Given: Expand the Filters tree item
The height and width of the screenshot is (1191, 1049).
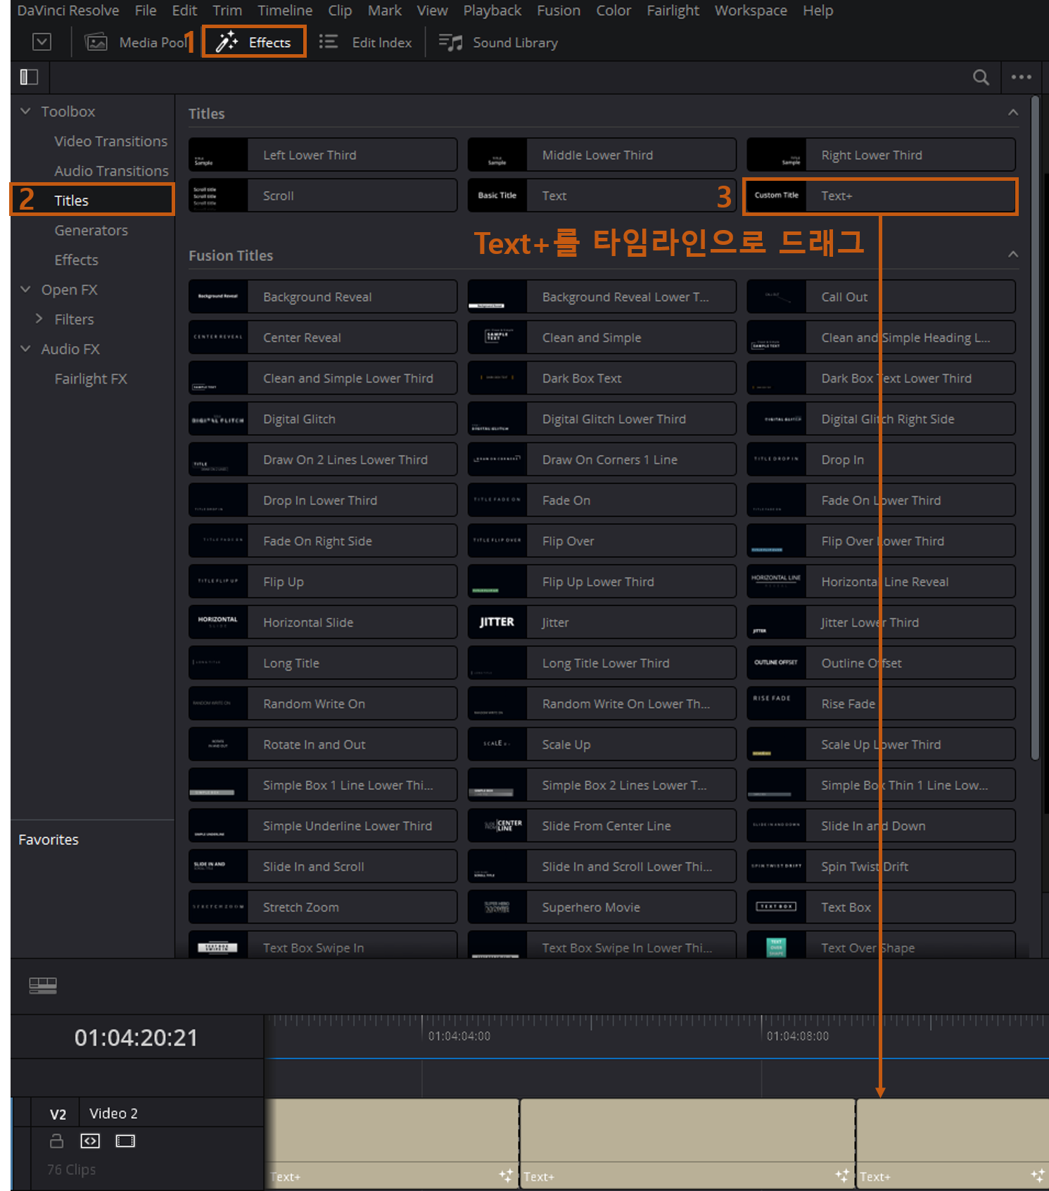Looking at the screenshot, I should click(x=39, y=319).
